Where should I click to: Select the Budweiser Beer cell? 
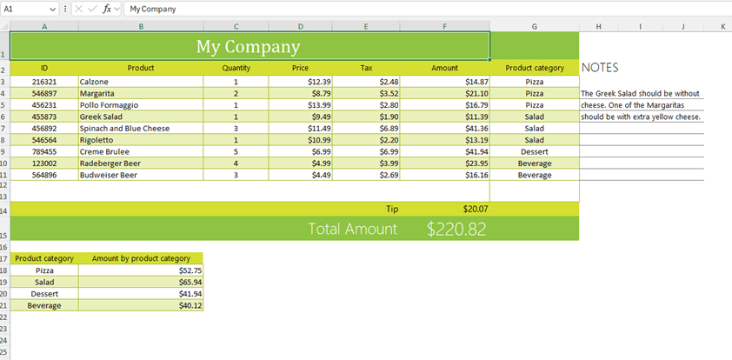point(141,175)
